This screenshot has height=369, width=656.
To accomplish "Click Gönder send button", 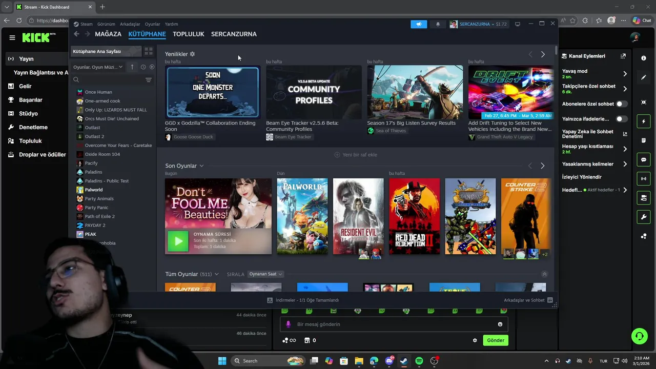I will point(496,340).
